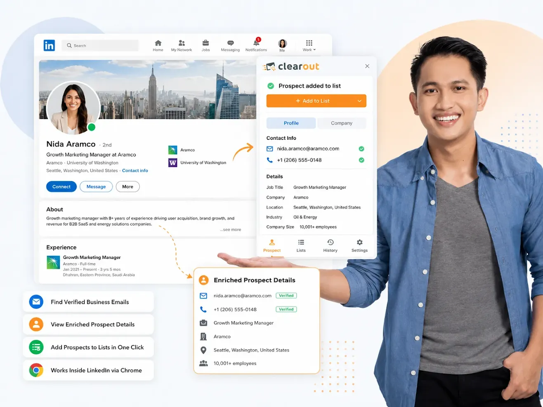Click the location pin beside Seattle, Washington

(x=203, y=350)
